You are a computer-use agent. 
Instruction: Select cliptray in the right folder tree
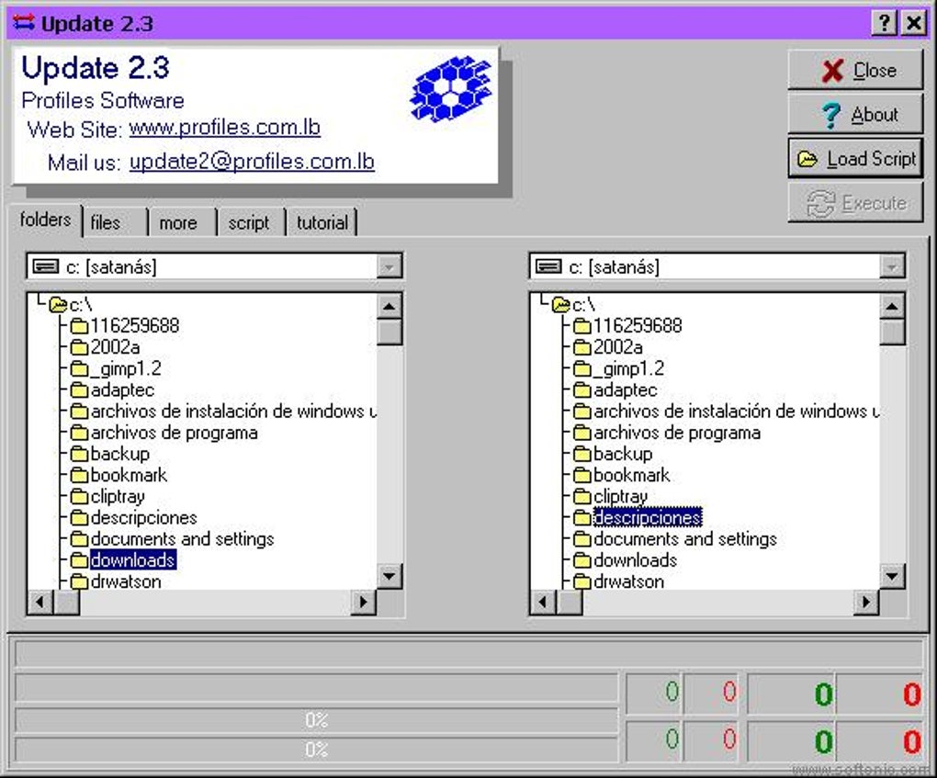pyautogui.click(x=620, y=497)
